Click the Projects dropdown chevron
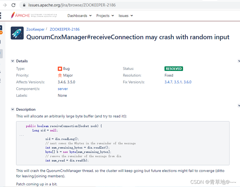This screenshot has height=187, width=240. [x=113, y=16]
